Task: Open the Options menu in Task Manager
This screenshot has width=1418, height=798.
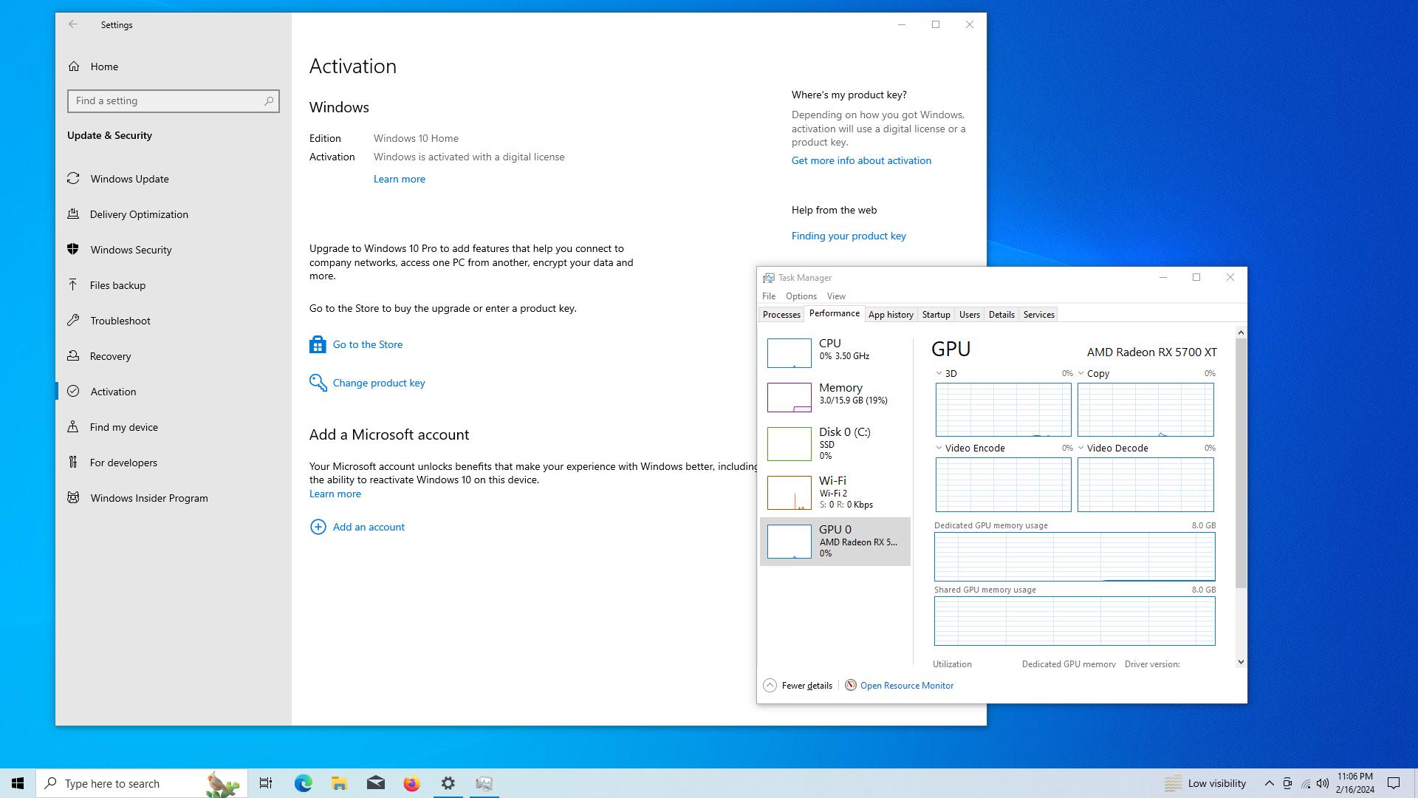Action: point(801,296)
